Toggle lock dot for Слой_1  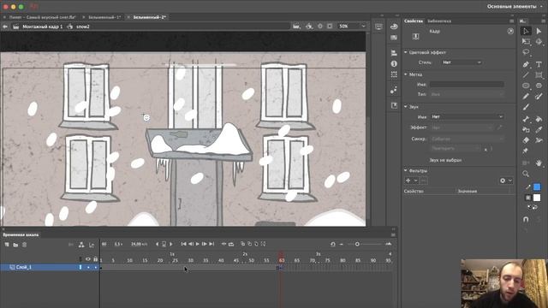tap(95, 268)
